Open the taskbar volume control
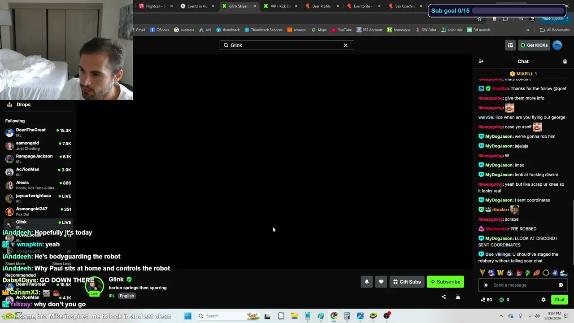Image resolution: width=574 pixels, height=323 pixels. [x=537, y=316]
